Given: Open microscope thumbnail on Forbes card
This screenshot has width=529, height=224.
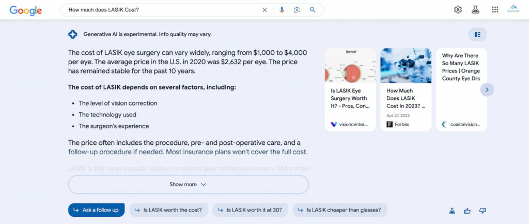Looking at the screenshot, I should pos(406,66).
